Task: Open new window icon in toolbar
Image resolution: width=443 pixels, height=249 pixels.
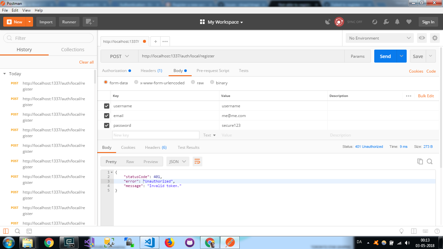Action: [90, 22]
